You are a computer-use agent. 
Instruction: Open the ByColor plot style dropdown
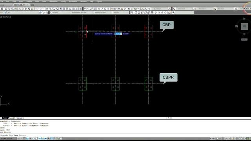click(120, 13)
